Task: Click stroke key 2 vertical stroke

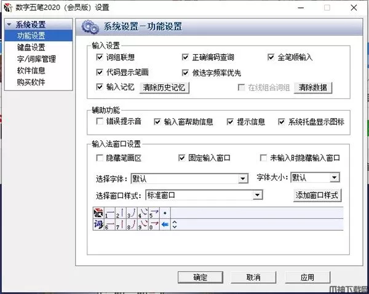Action: pos(121,213)
